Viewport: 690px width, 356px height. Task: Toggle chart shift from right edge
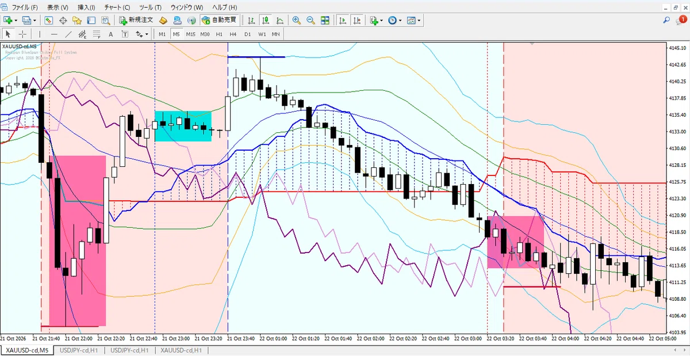[x=357, y=20]
